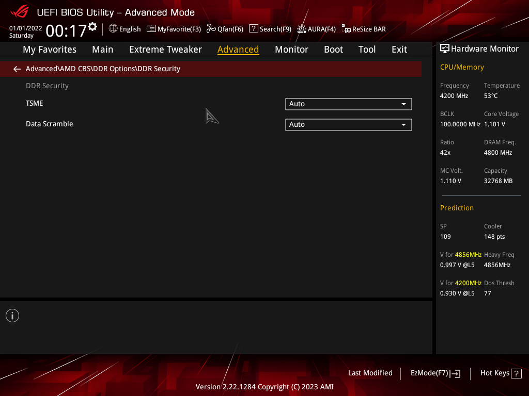Click the Prediction section heading
Screen dimensions: 529x396
(x=457, y=208)
